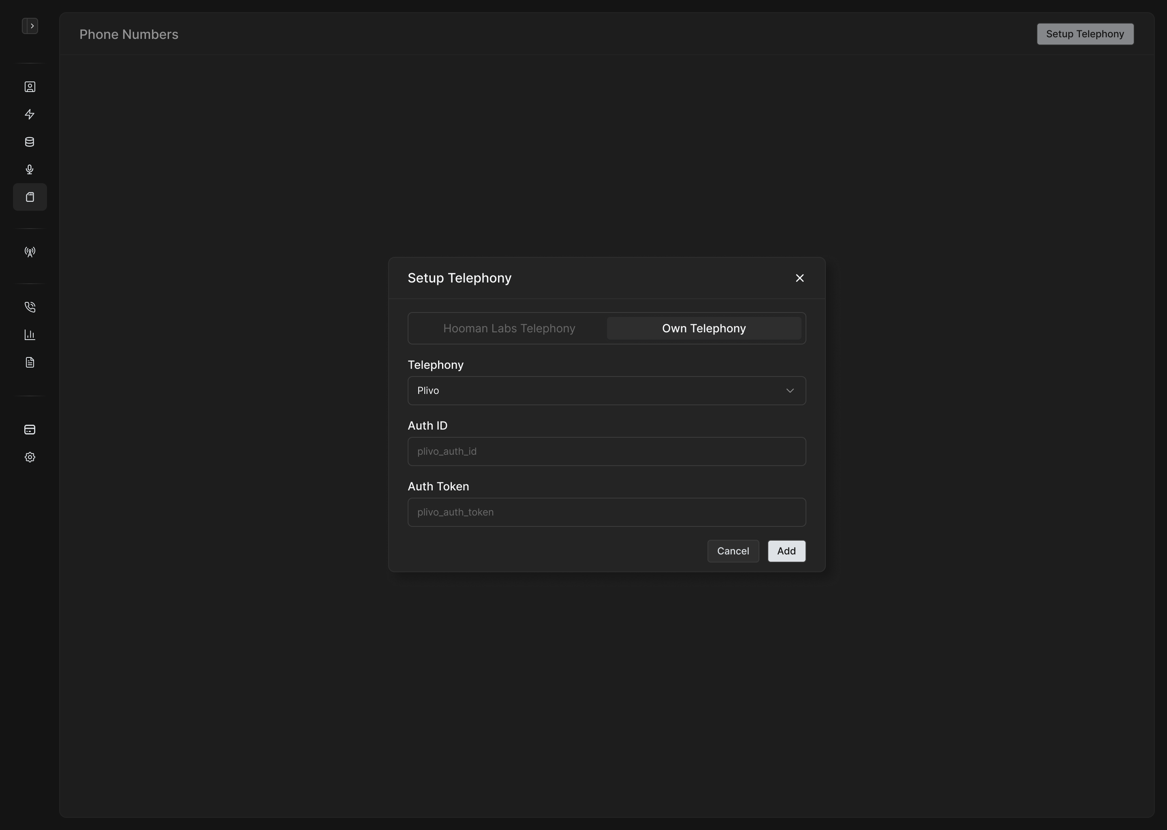The height and width of the screenshot is (830, 1167).
Task: Click the phone call logs icon
Action: pyautogui.click(x=30, y=307)
